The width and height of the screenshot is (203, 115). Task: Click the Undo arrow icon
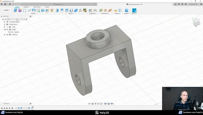point(13,4)
